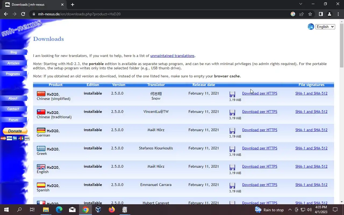Download per HTTPS for Spanish
Image resolution: width=344 pixels, height=215 pixels.
point(260,185)
